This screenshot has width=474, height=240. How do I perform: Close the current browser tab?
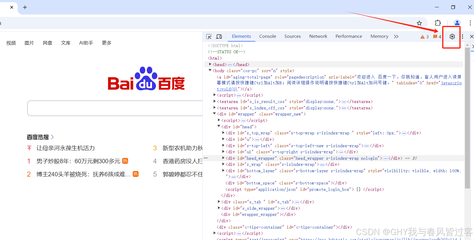pos(12,7)
